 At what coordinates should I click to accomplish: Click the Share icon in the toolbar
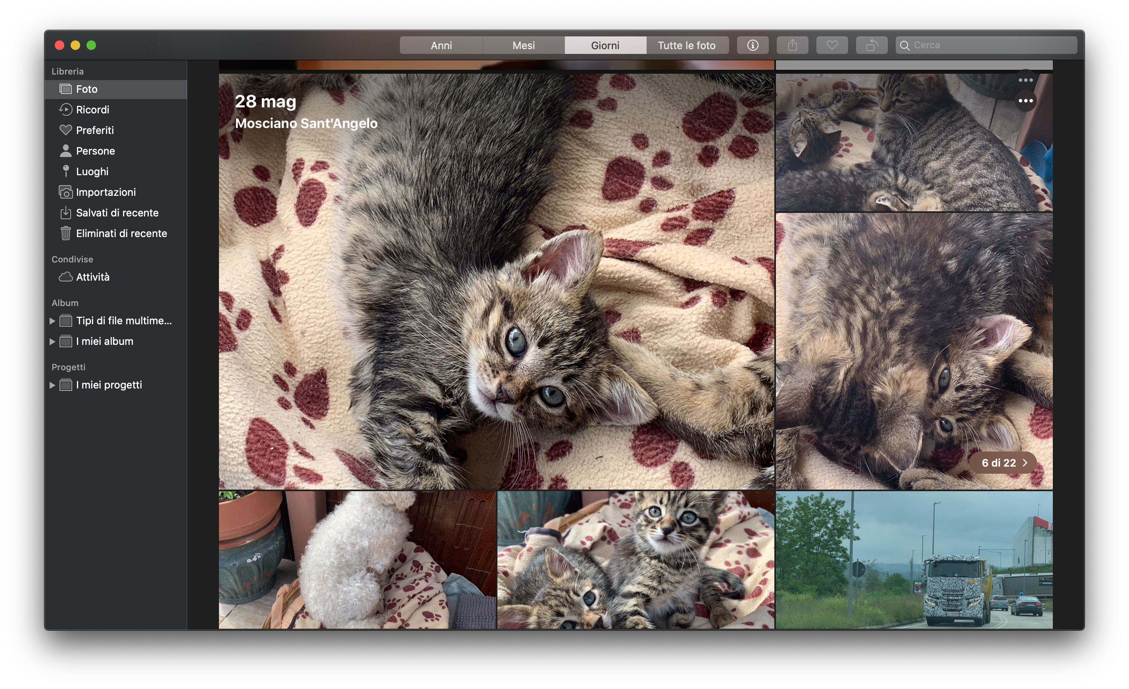click(x=792, y=45)
